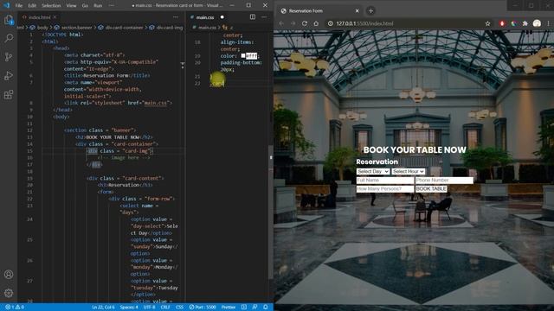
Task: Click the Prettier status bar item
Action: (229, 308)
